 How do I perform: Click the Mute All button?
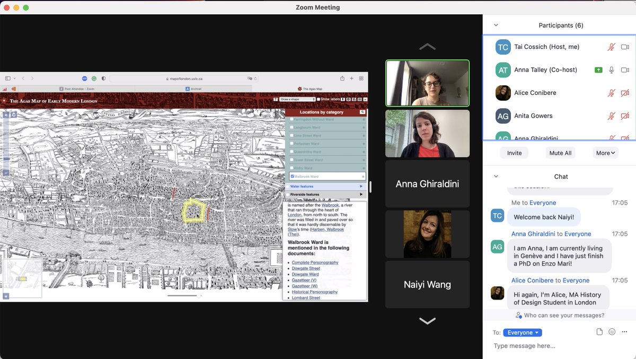tap(560, 153)
